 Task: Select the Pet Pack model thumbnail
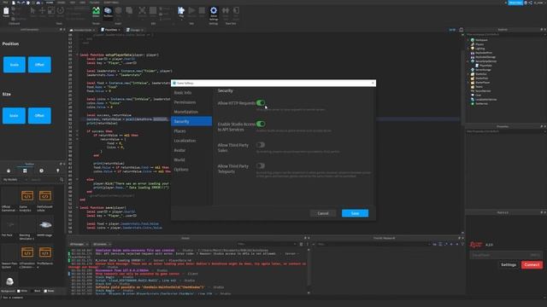pos(9,224)
